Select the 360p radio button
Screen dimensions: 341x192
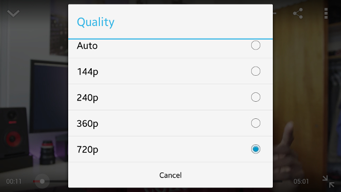point(256,123)
